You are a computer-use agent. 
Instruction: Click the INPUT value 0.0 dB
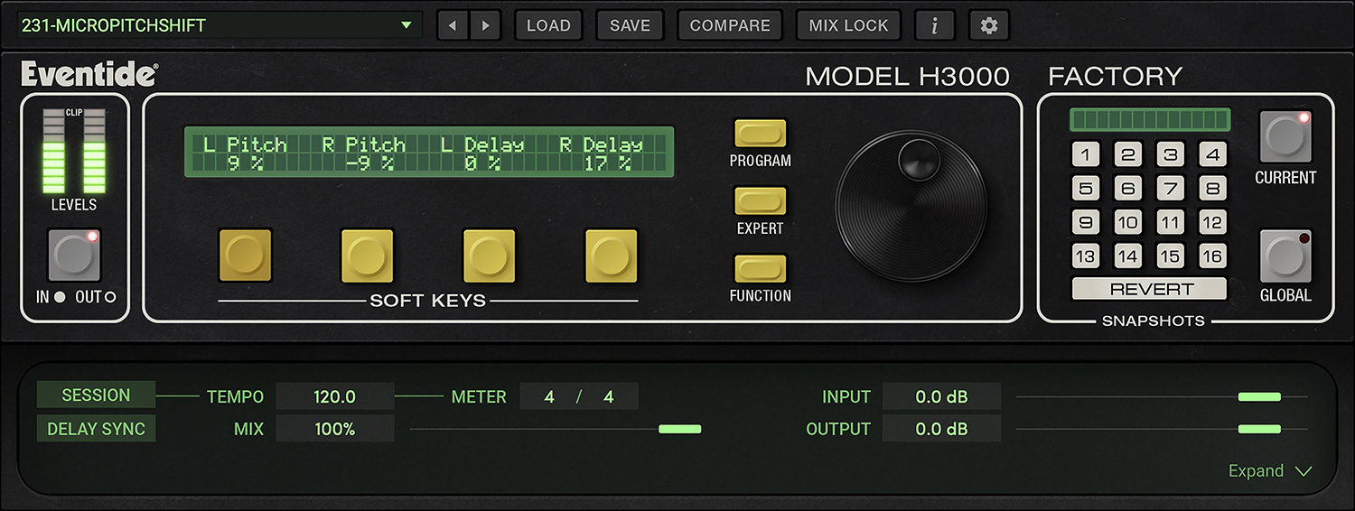[941, 396]
